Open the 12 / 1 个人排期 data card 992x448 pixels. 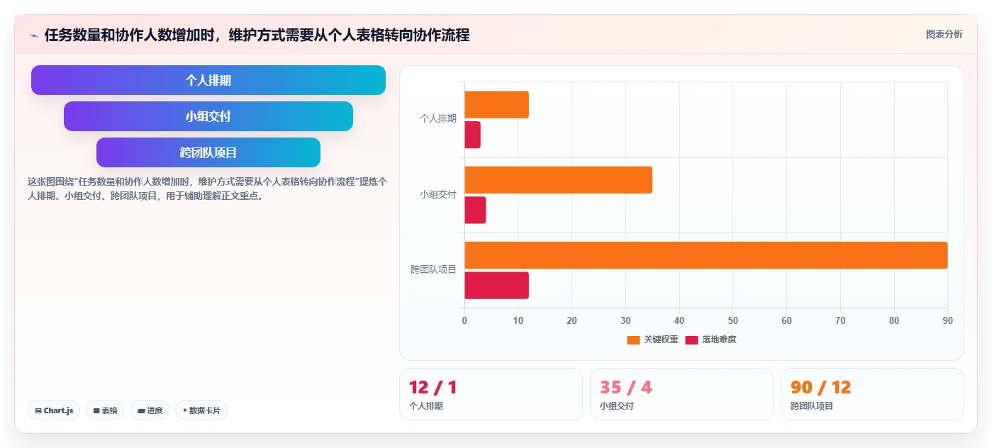click(x=491, y=394)
